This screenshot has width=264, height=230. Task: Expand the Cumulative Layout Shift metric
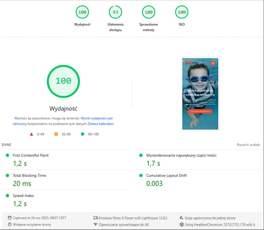(166, 176)
